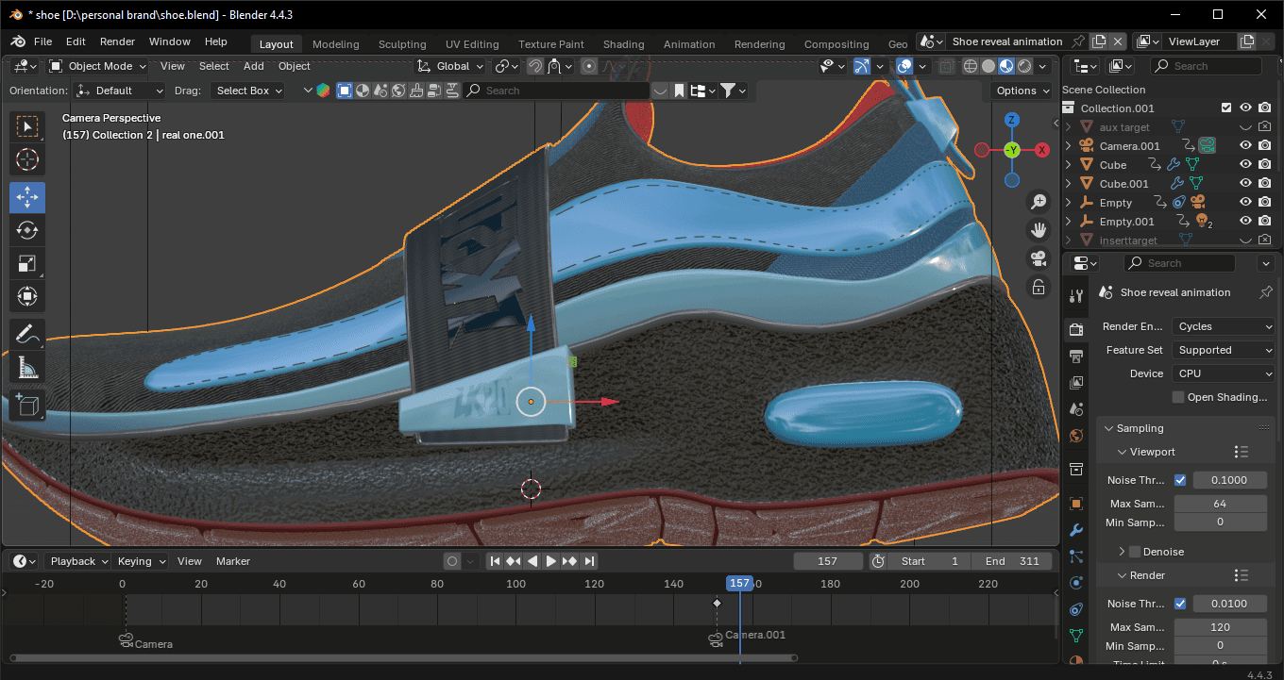Enable Open Shading Language checkbox
The height and width of the screenshot is (680, 1284).
pos(1177,397)
